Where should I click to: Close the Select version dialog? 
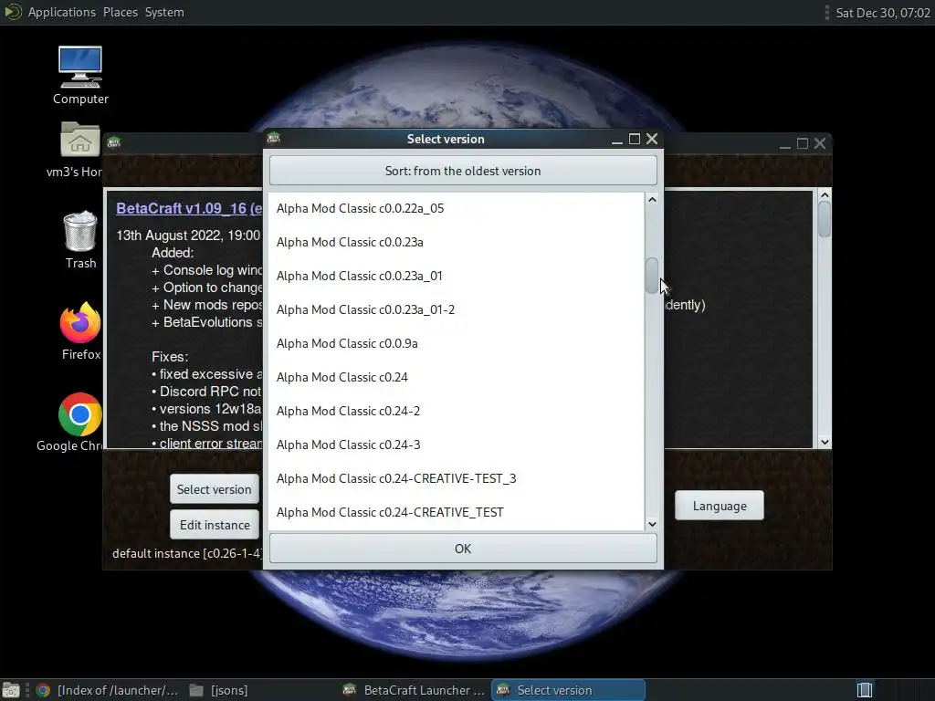point(652,139)
